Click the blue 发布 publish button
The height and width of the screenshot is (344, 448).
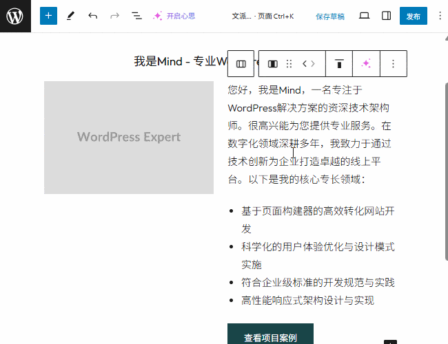413,16
